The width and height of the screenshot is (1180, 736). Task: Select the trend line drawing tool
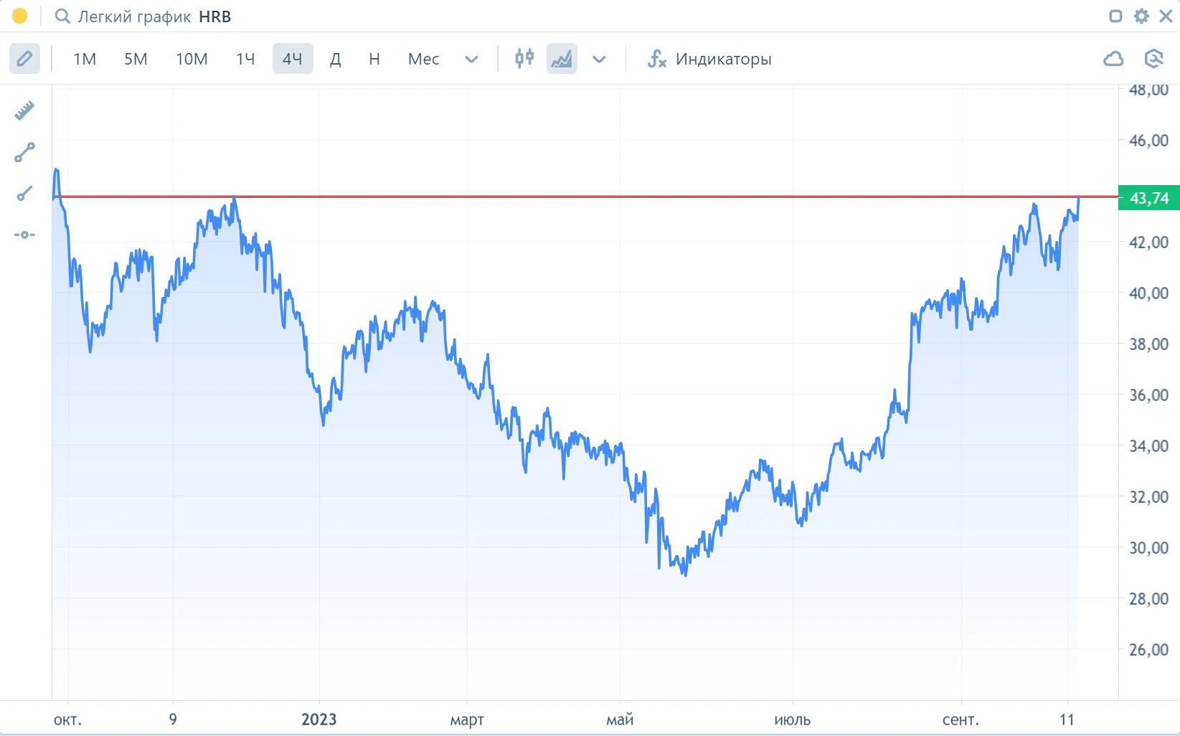point(24,152)
